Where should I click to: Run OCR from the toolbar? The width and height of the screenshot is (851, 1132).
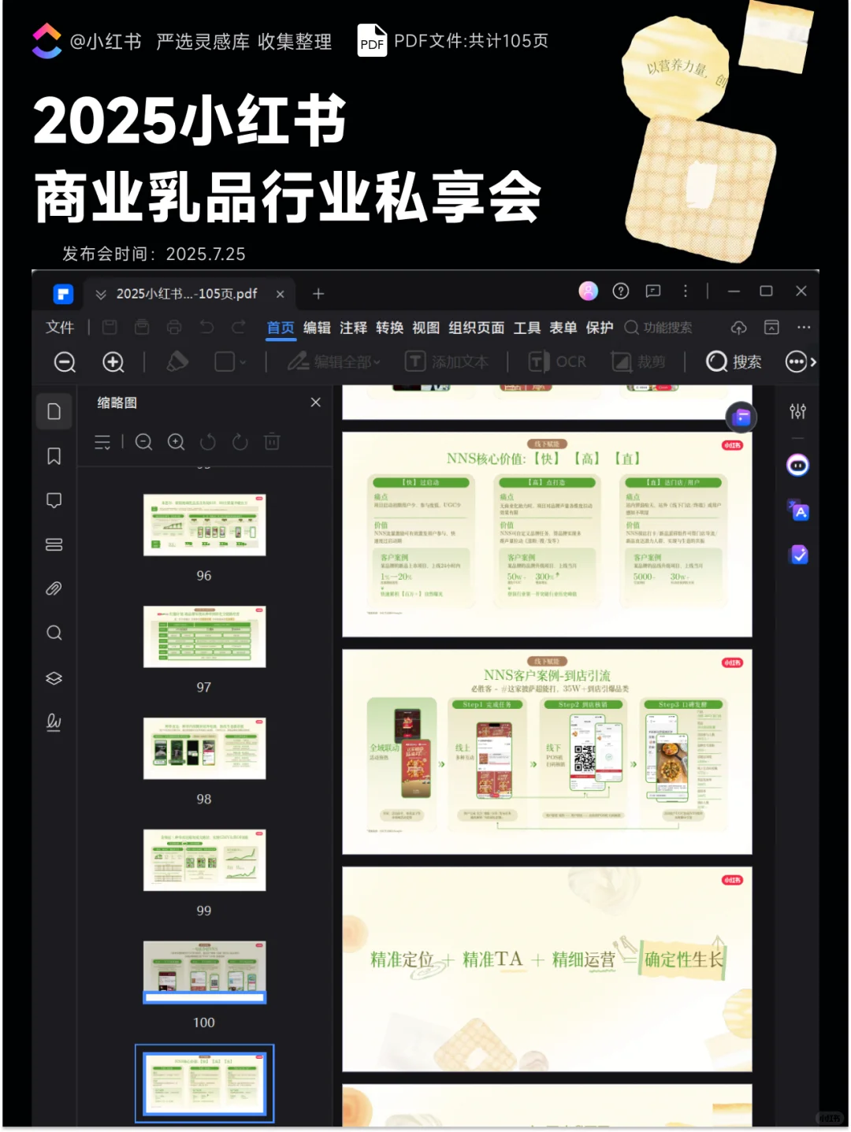(x=558, y=362)
